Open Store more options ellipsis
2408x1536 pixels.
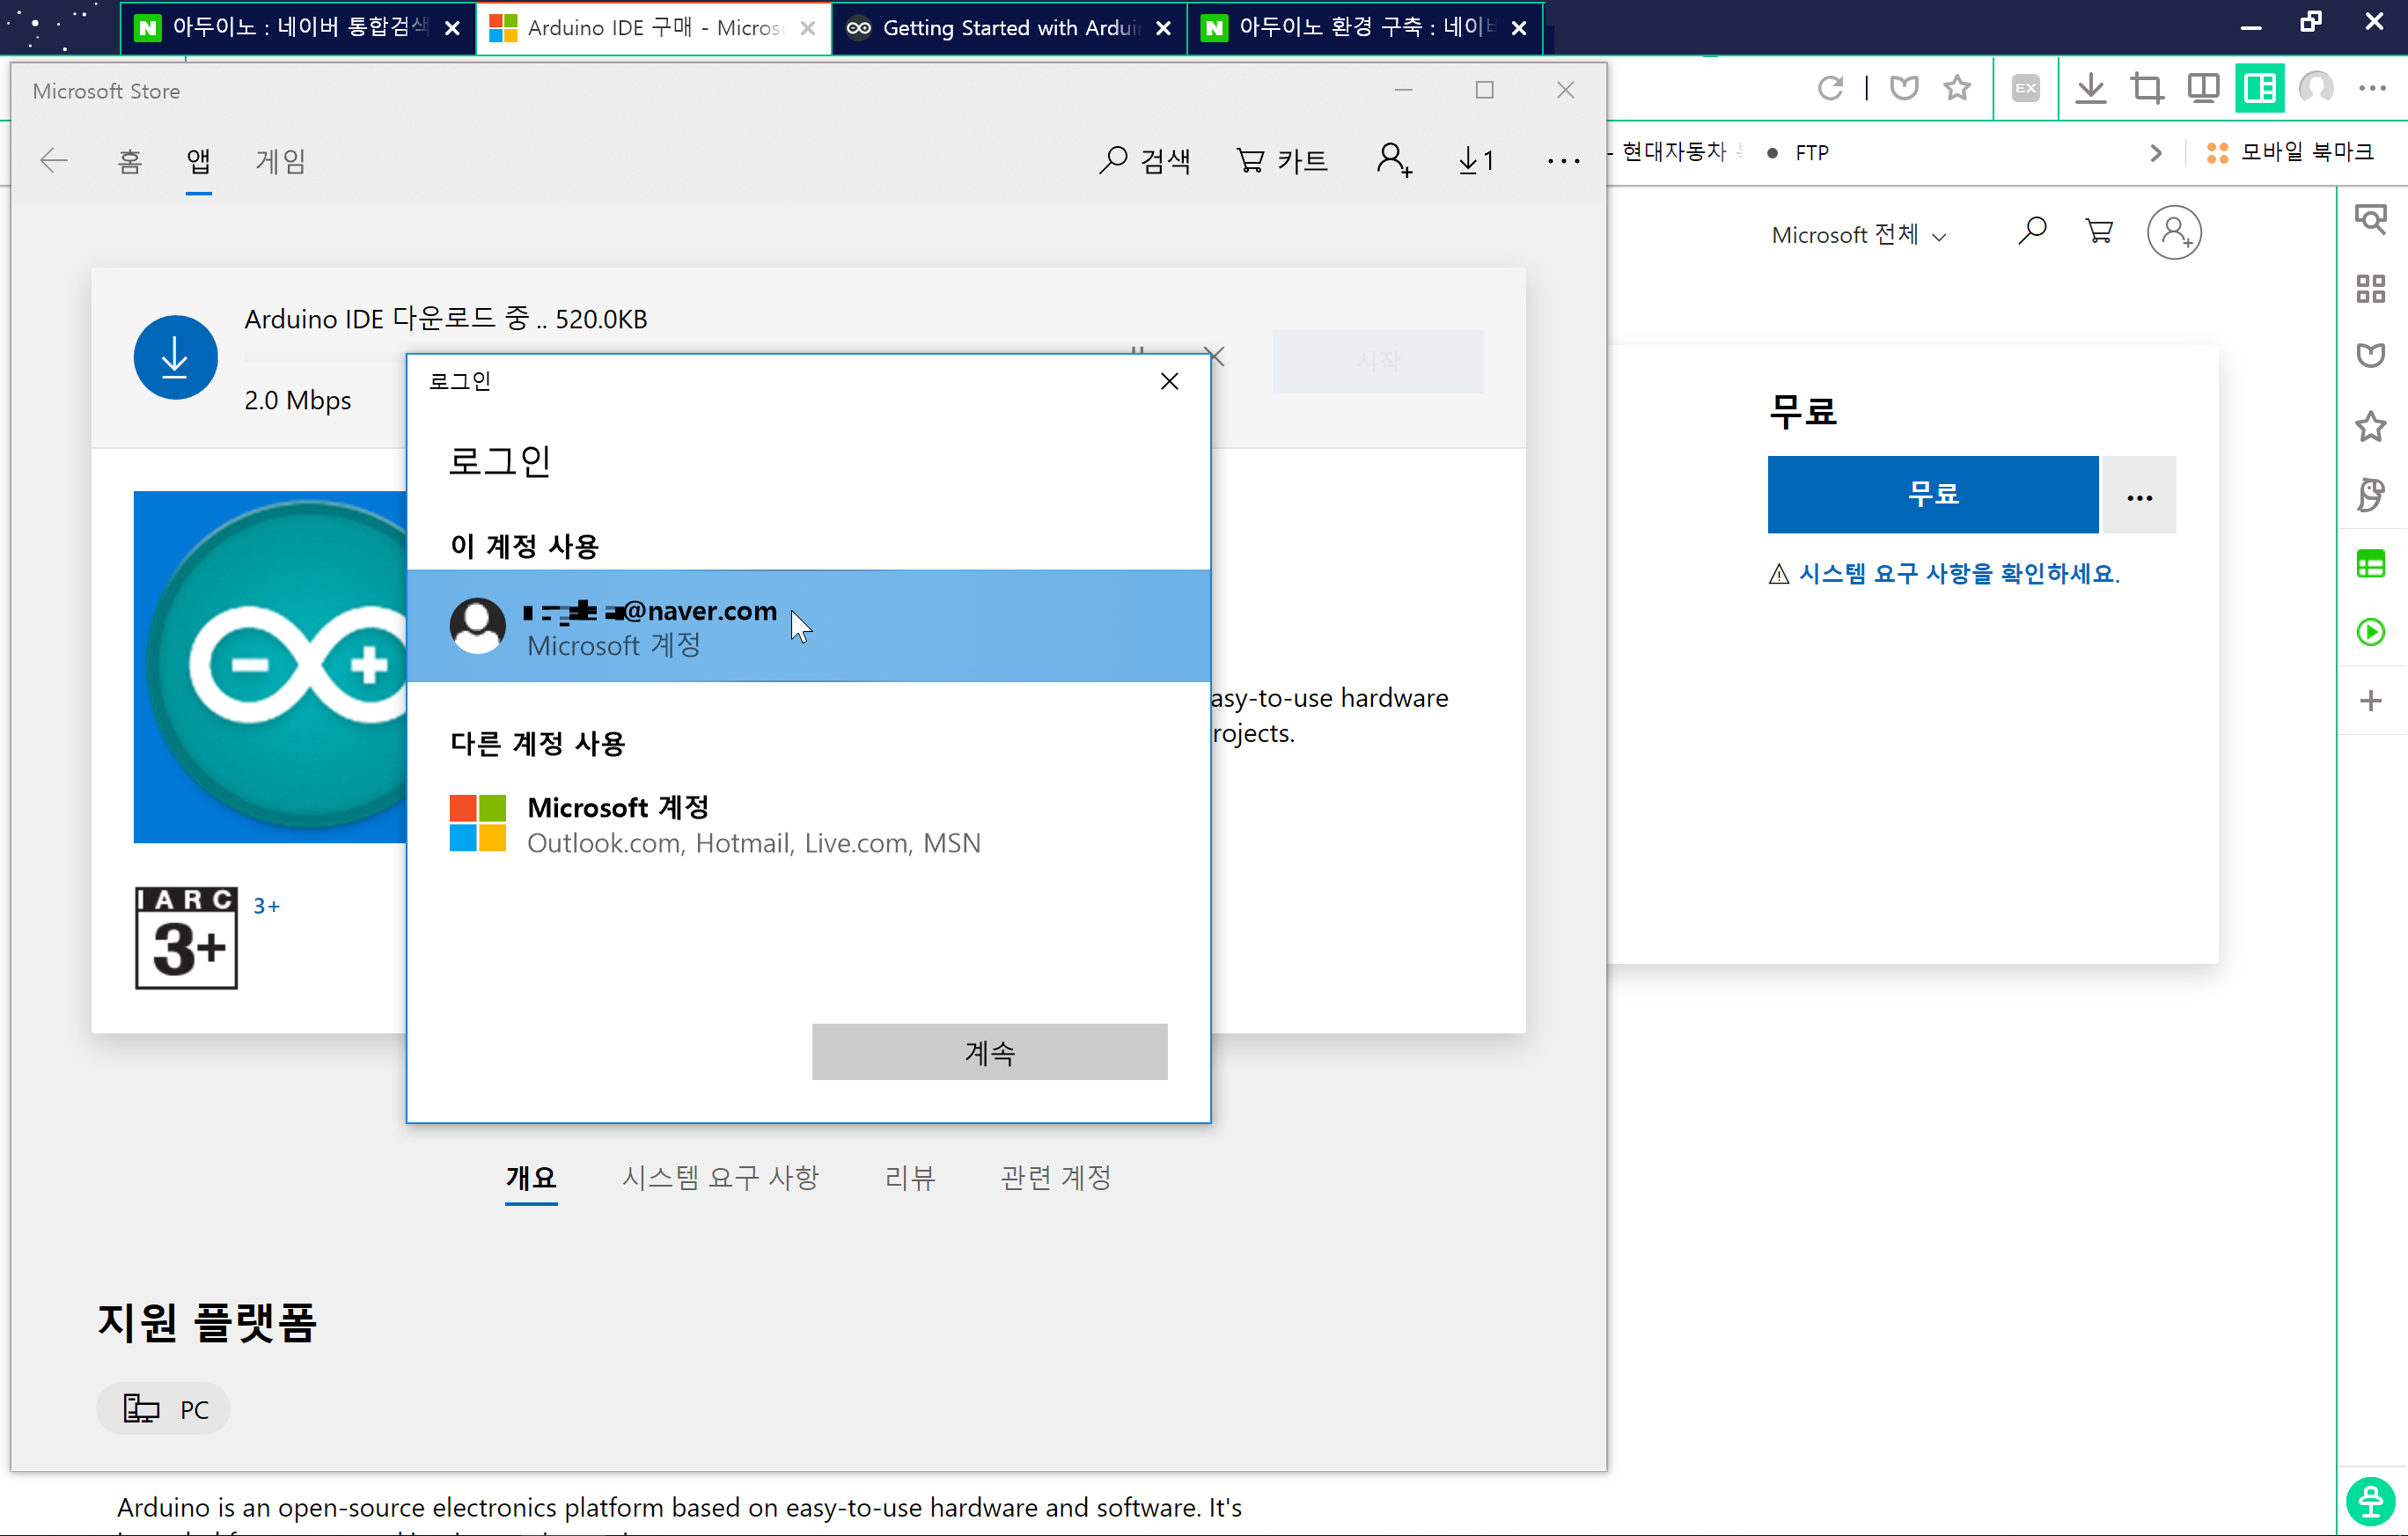(1563, 161)
